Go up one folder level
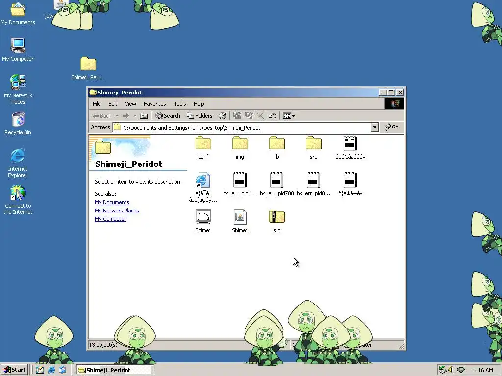The image size is (502, 376). (x=144, y=116)
